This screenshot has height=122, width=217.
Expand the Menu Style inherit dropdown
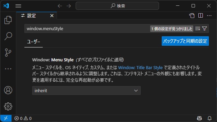pyautogui.click(x=86, y=90)
